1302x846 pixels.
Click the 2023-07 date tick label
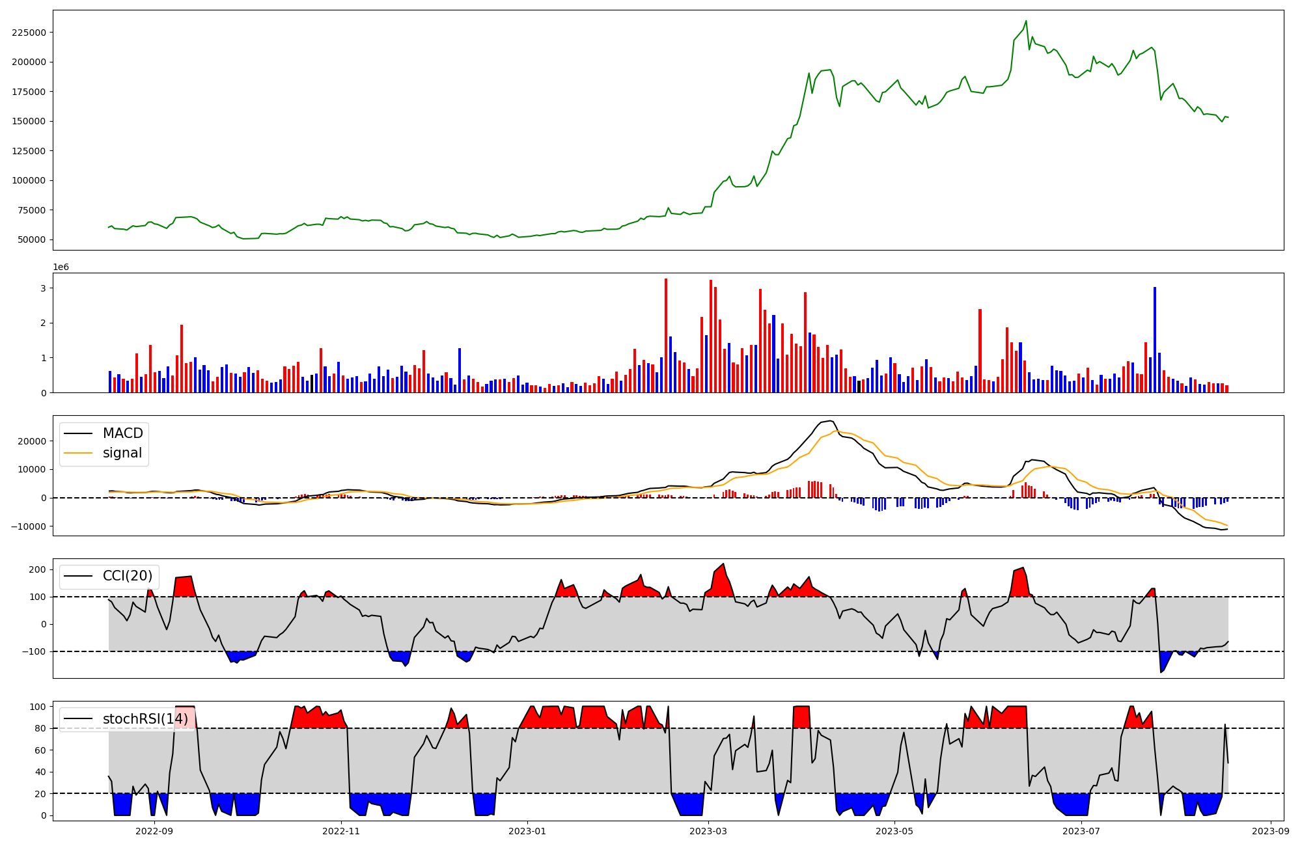point(1081,831)
